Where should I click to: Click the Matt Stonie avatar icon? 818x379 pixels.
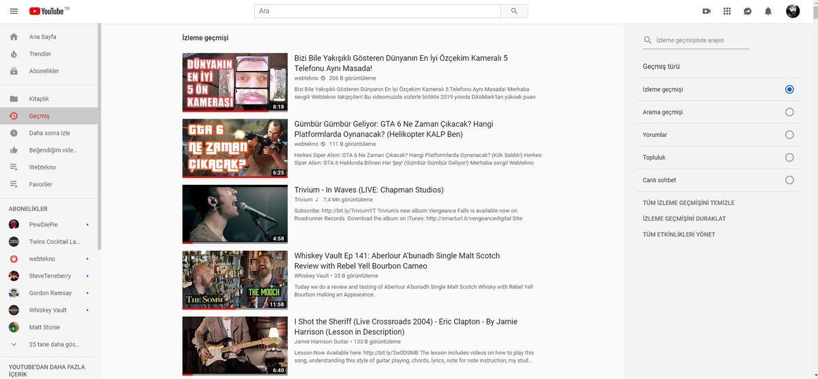pos(14,327)
